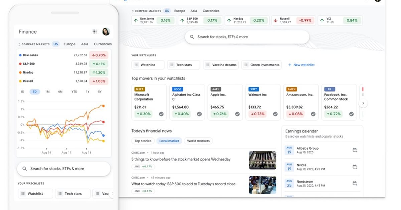Open Walmart Inc stock card
The image size is (401, 210).
263,102
